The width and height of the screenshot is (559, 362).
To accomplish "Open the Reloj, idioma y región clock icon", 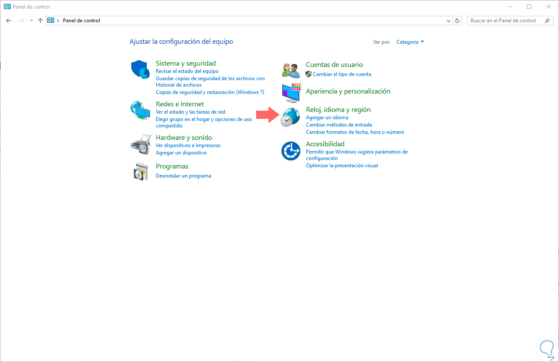I will 290,117.
